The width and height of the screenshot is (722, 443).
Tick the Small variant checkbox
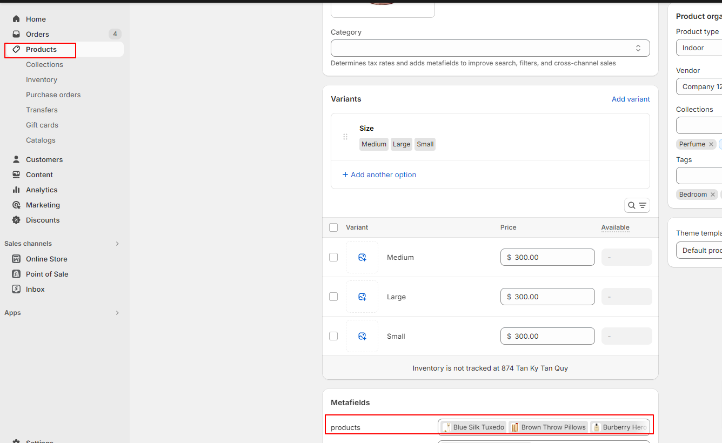click(333, 336)
